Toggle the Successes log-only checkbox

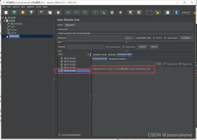click(165, 38)
